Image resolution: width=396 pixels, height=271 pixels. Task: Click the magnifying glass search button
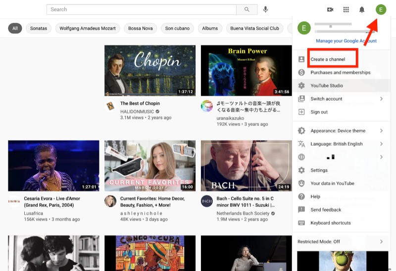pos(247,9)
